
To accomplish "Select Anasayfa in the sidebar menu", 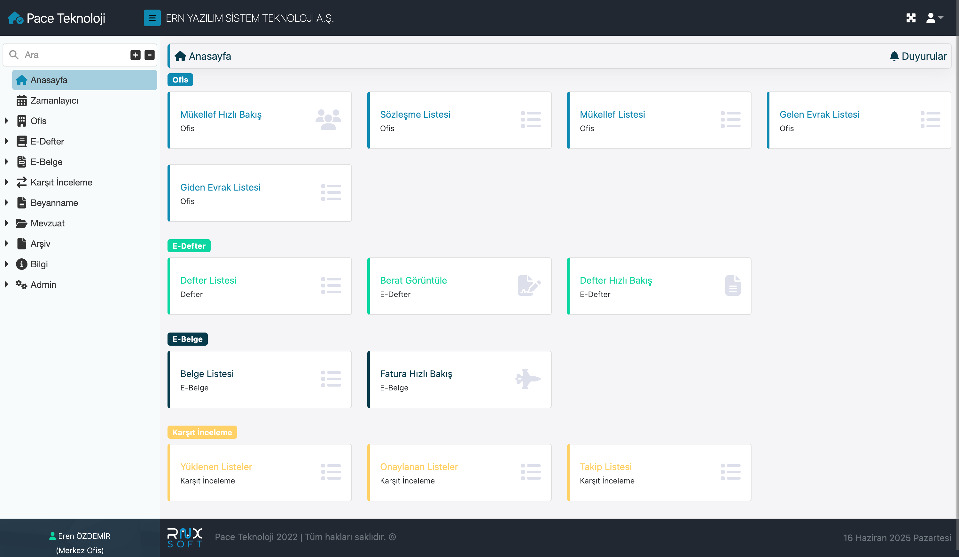I will coord(49,80).
